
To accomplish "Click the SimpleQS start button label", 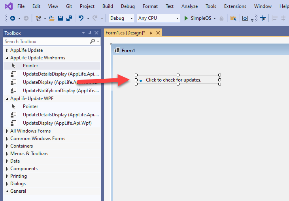I will click(x=201, y=18).
